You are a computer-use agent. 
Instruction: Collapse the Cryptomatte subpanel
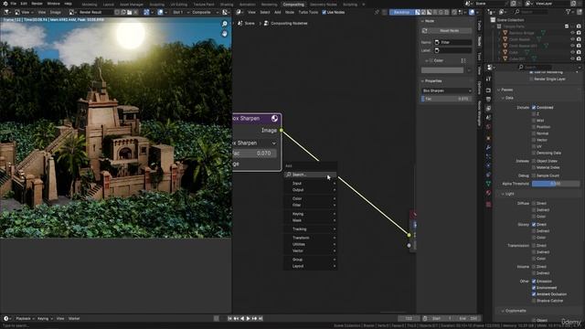514,311
